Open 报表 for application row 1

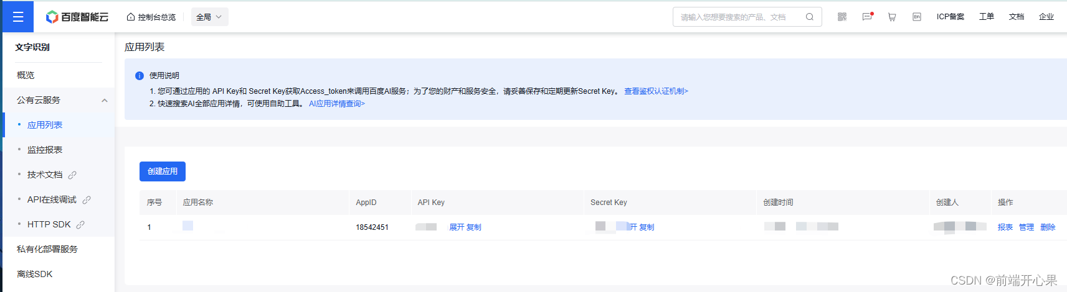click(x=1005, y=227)
